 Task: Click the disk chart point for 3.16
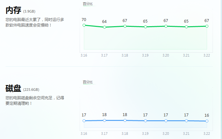84,121
